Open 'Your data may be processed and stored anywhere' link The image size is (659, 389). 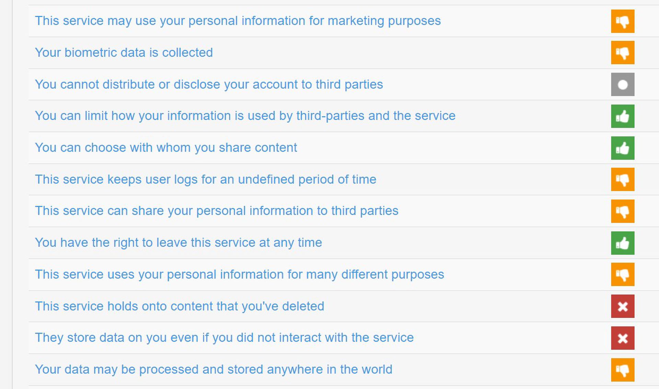click(x=213, y=369)
